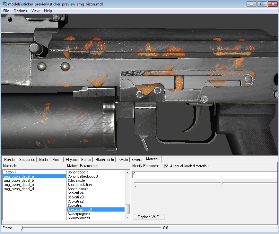Click the Frame slider handle

tap(22, 228)
